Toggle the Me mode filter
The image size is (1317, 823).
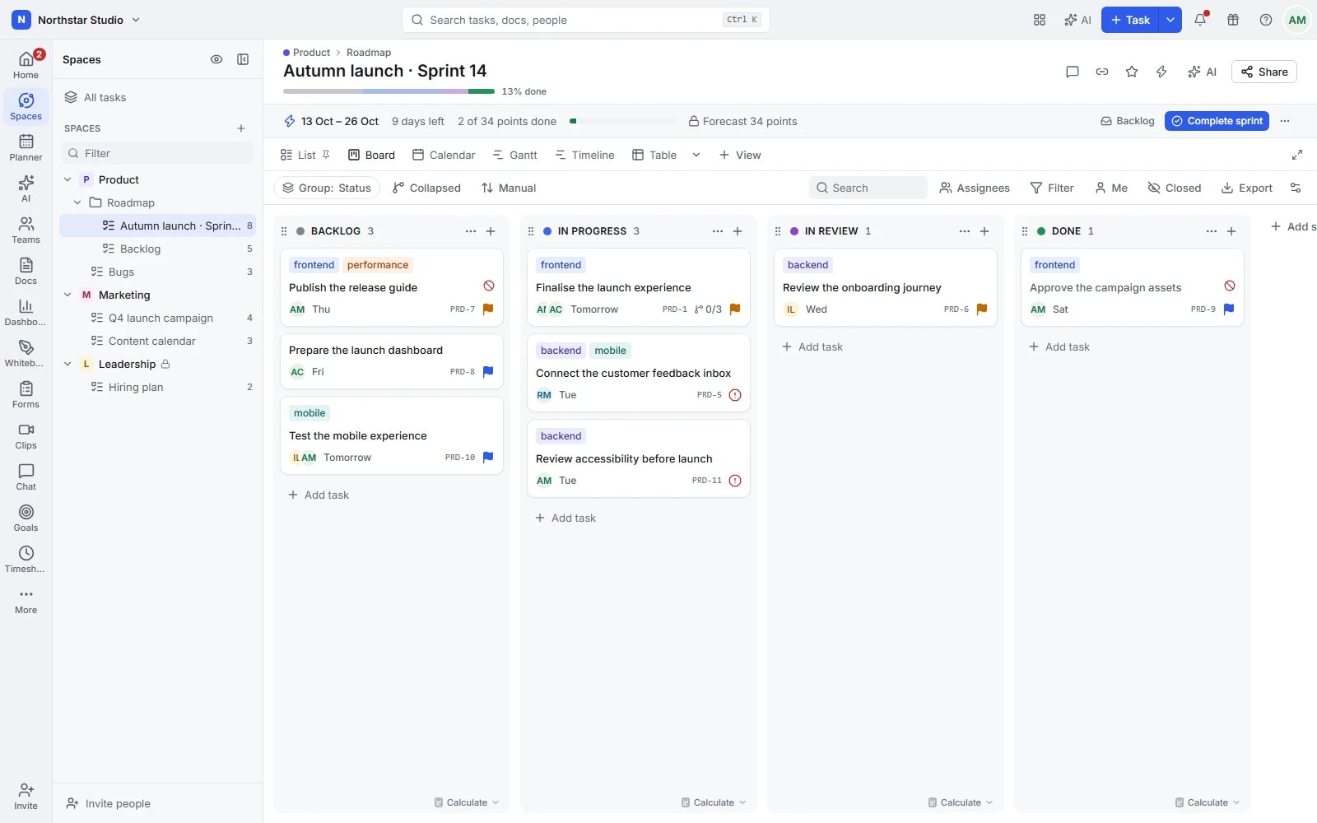[1111, 188]
